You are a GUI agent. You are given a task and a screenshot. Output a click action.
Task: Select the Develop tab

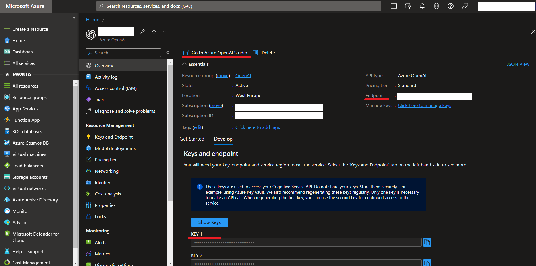coord(223,139)
